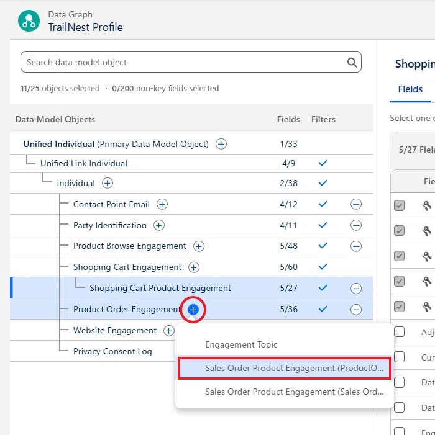435x435 pixels.
Task: Click plus icon for Product Browse Engagement
Action: pyautogui.click(x=199, y=246)
